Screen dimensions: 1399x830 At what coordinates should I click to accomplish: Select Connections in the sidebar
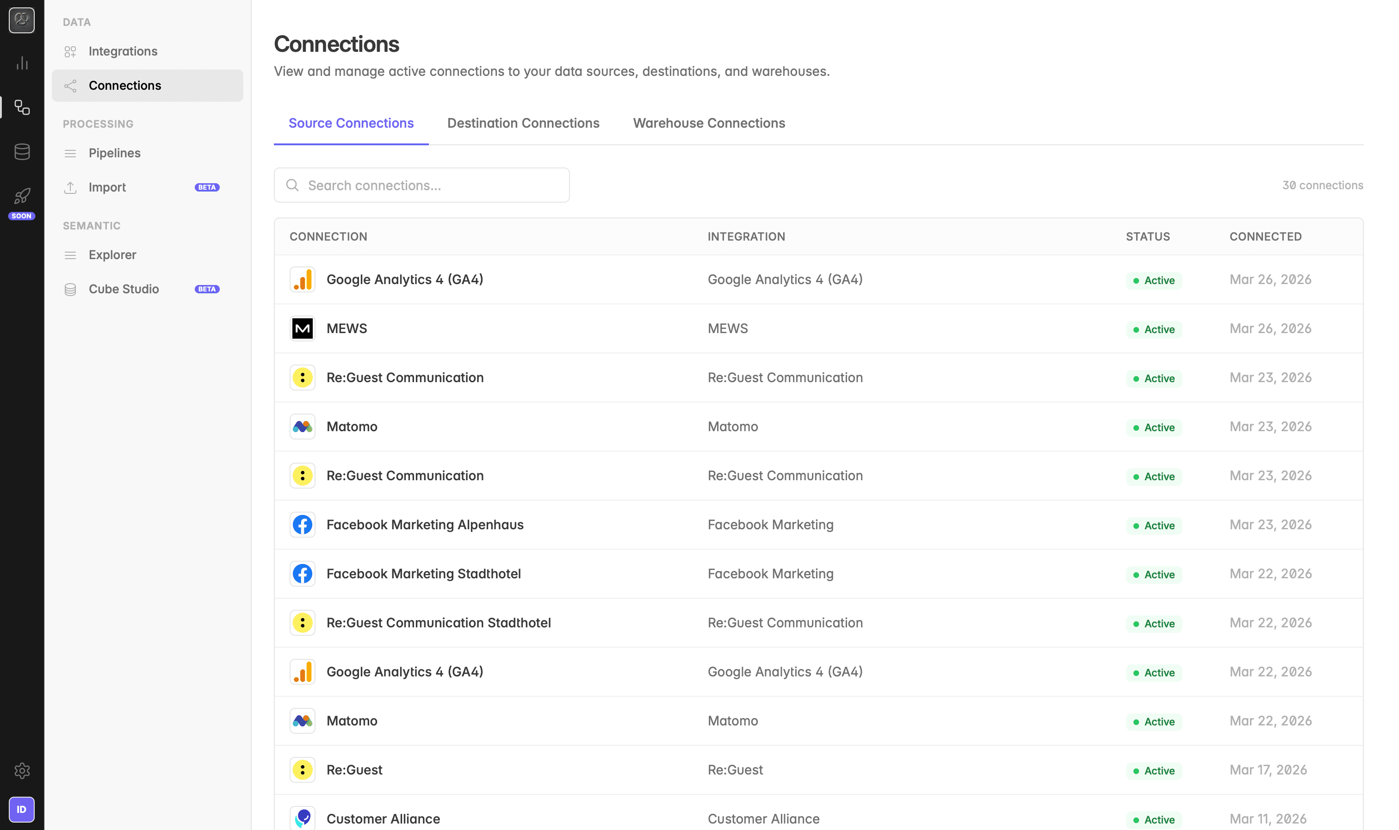tap(148, 86)
